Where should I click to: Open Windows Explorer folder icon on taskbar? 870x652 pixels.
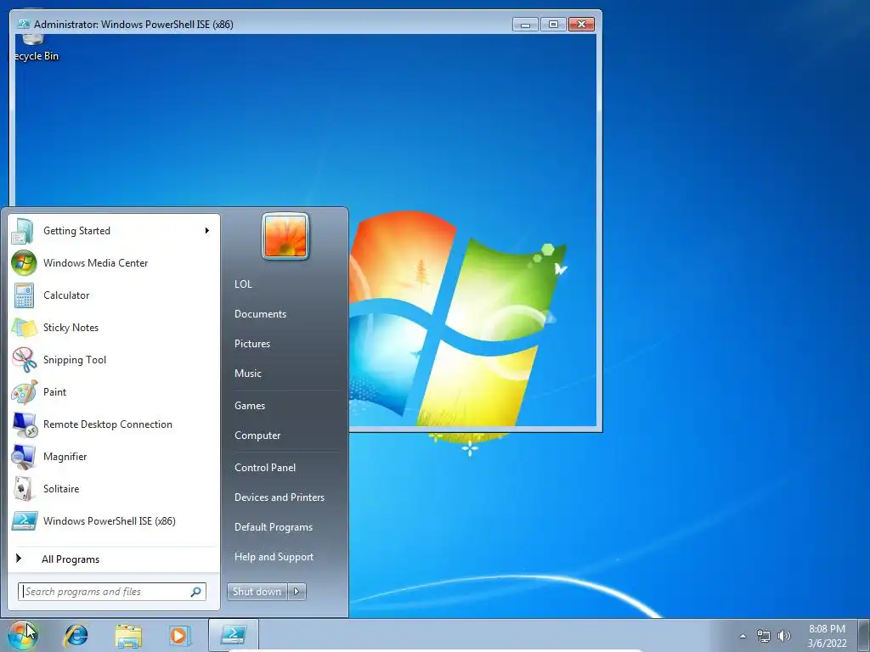[128, 635]
